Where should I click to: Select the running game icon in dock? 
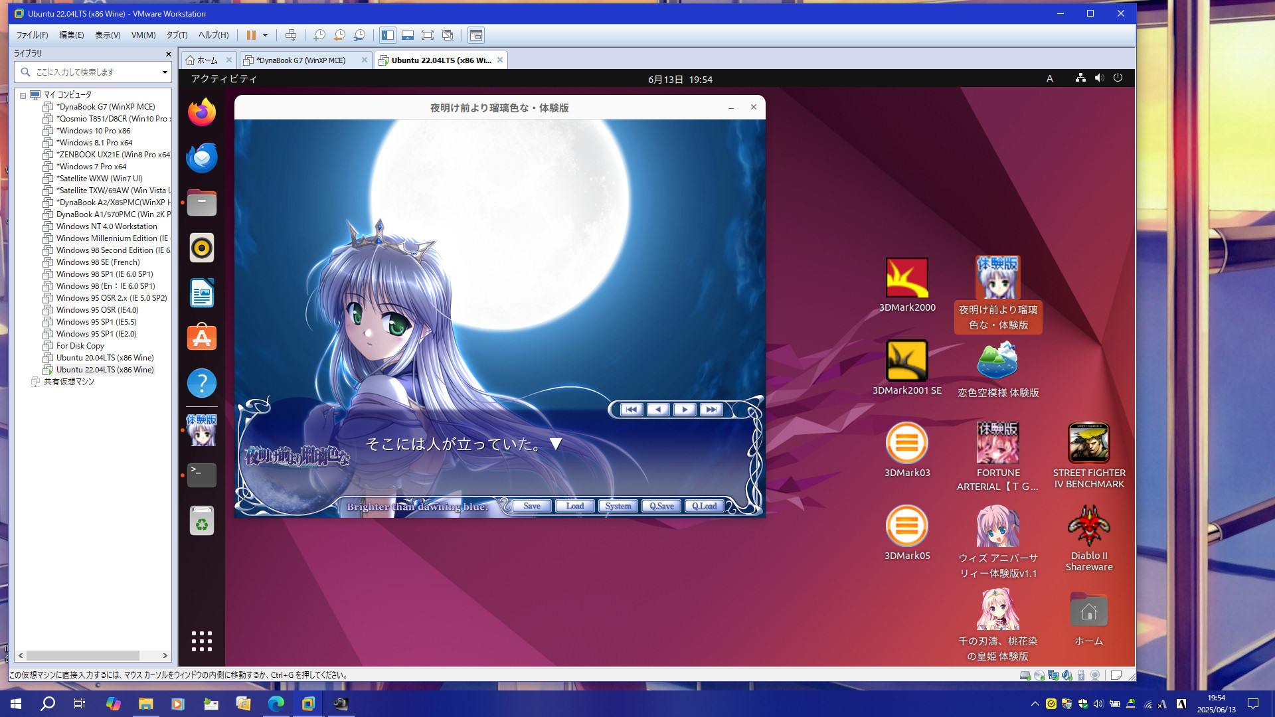pos(202,430)
